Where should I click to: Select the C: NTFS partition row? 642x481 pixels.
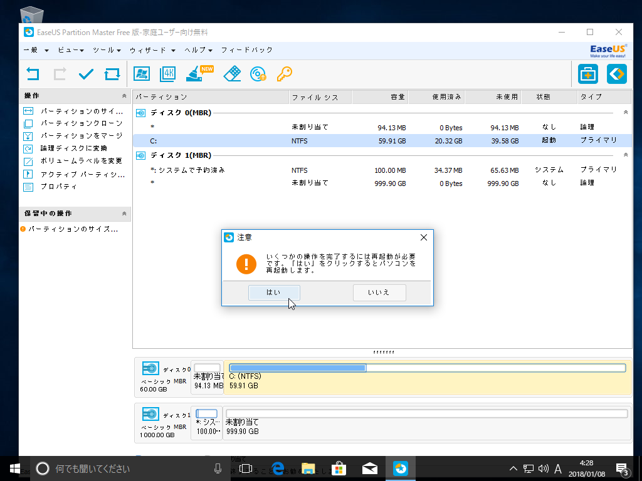[382, 141]
